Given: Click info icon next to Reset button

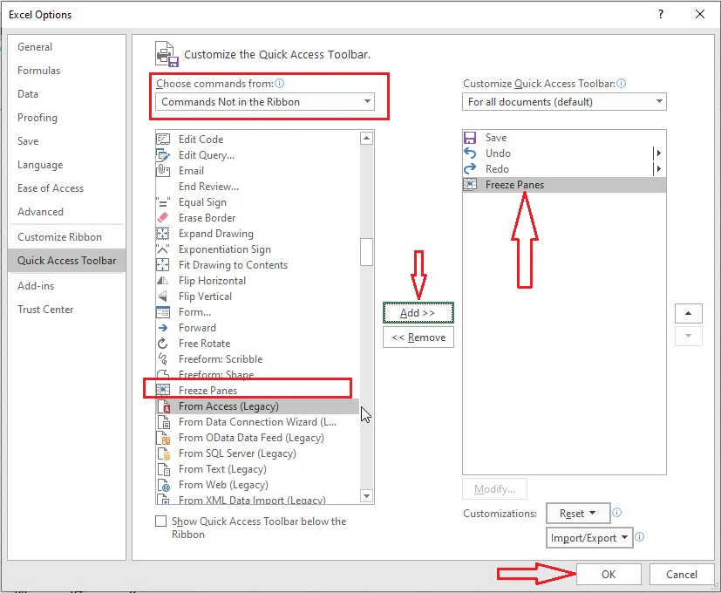Looking at the screenshot, I should coord(617,513).
